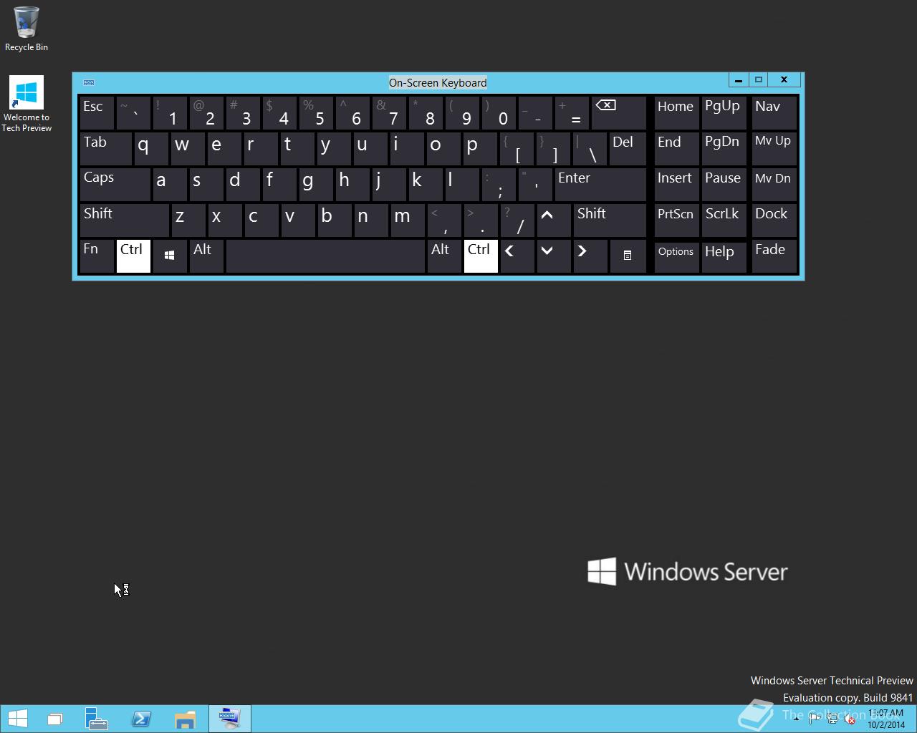Image resolution: width=917 pixels, height=733 pixels.
Task: Tap the letter z key
Action: pyautogui.click(x=188, y=220)
